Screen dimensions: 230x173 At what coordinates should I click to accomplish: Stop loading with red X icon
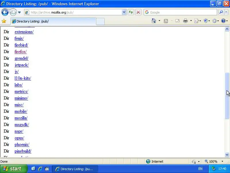[138, 12]
